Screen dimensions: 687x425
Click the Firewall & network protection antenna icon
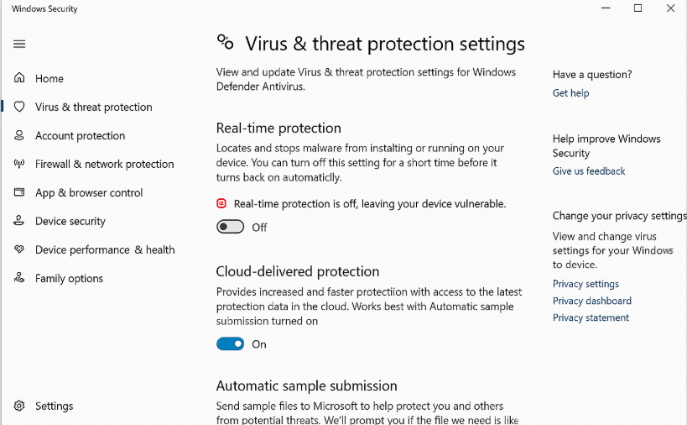coord(19,164)
